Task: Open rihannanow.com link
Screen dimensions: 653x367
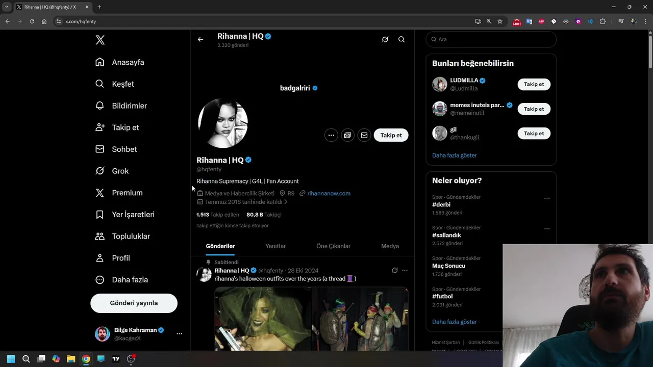Action: [x=329, y=193]
